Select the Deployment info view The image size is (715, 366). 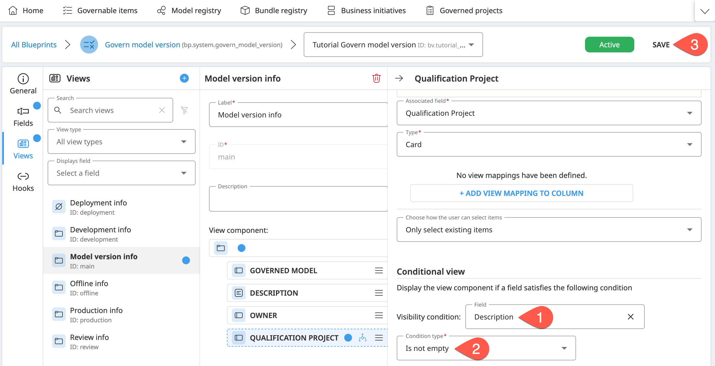(x=121, y=207)
